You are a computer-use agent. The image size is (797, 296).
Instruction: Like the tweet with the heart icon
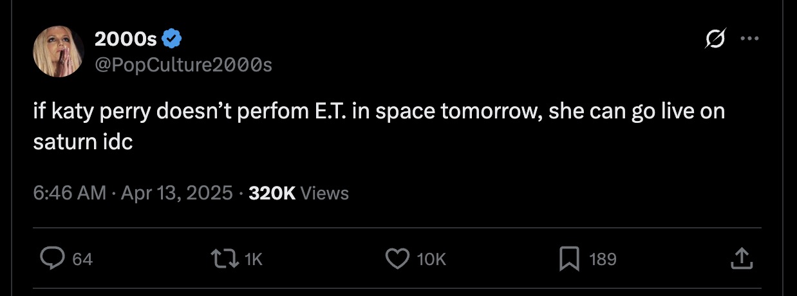pyautogui.click(x=397, y=259)
